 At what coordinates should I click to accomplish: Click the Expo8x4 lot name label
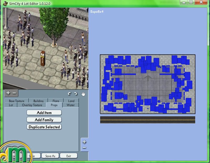pos(97,12)
